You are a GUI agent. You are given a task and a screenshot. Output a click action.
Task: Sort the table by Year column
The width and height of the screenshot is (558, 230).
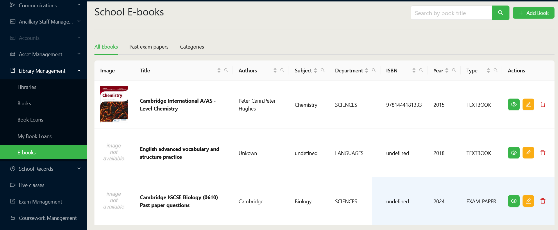[447, 70]
